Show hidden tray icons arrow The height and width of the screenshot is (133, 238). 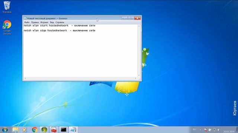pos(200,130)
